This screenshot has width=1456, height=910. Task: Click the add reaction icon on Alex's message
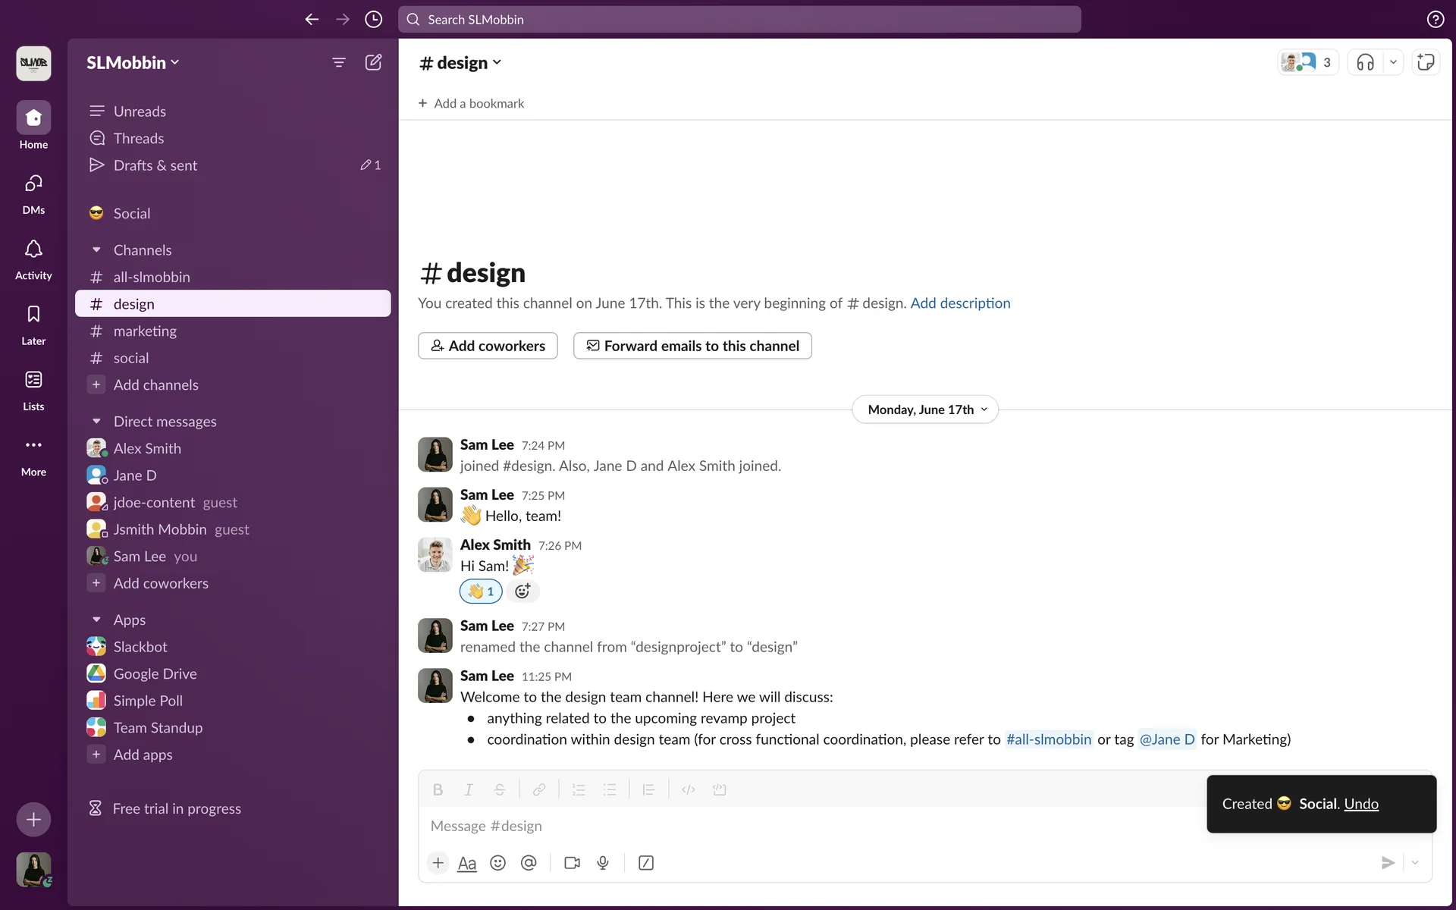522,591
